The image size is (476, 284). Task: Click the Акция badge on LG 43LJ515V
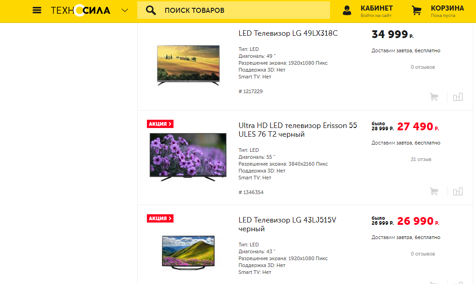pyautogui.click(x=160, y=218)
